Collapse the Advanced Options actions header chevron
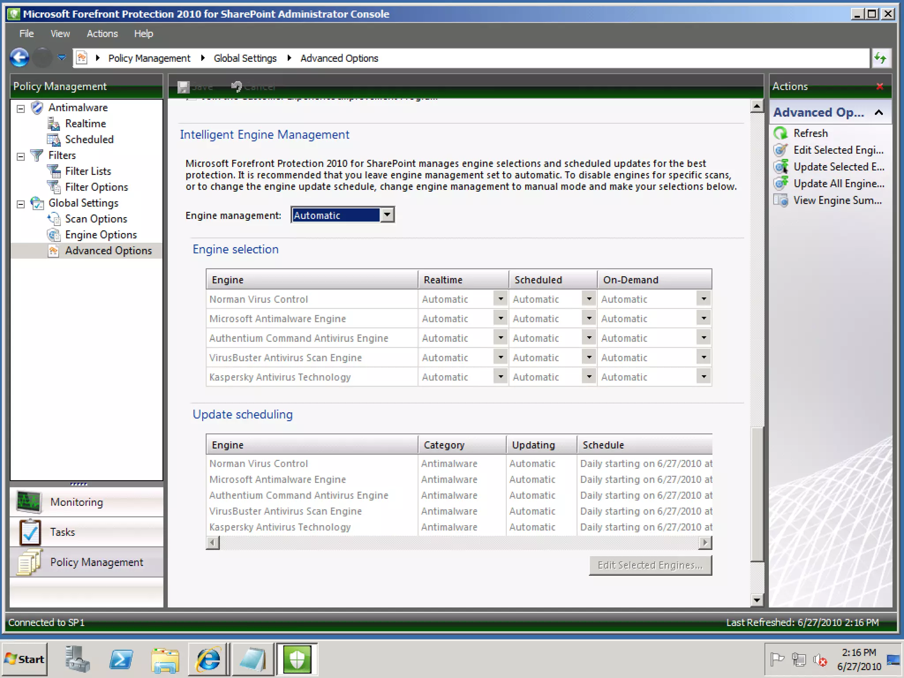The image size is (904, 678). click(x=878, y=113)
